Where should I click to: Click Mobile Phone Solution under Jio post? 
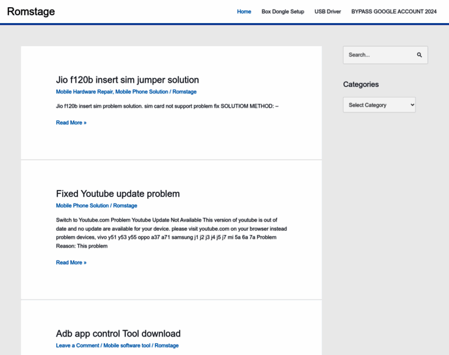(x=142, y=92)
